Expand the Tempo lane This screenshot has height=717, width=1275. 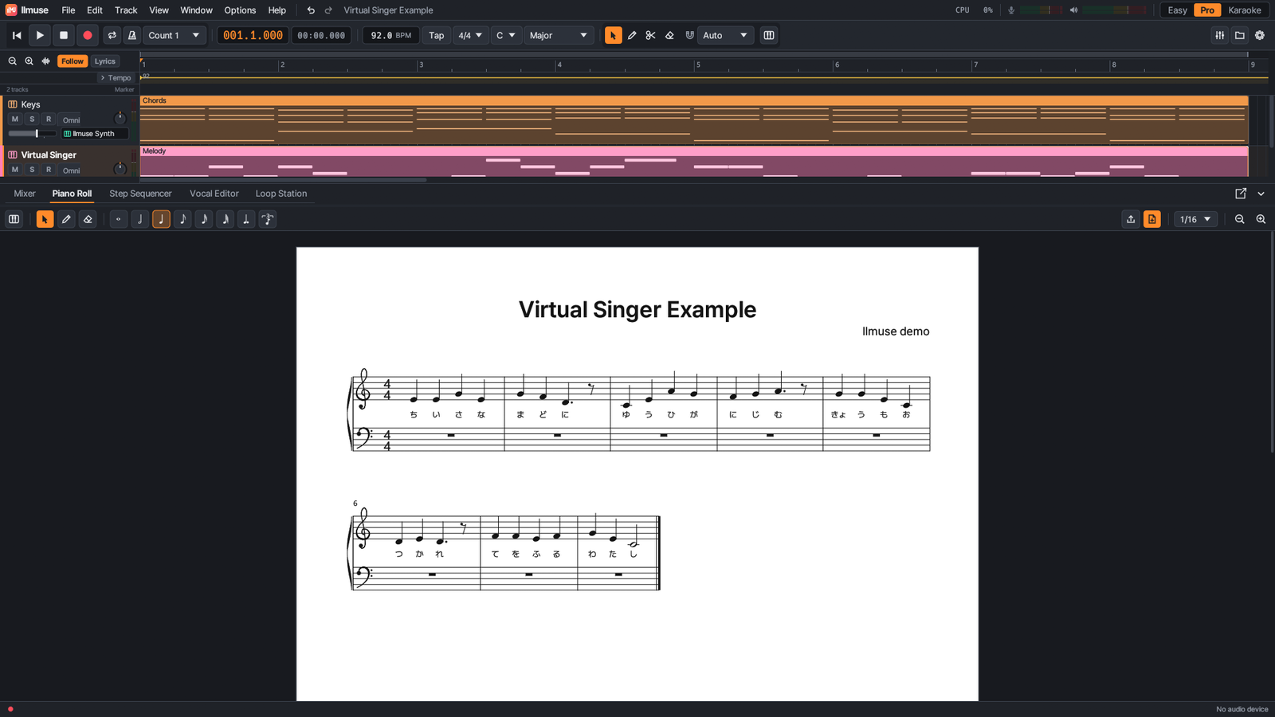click(116, 77)
